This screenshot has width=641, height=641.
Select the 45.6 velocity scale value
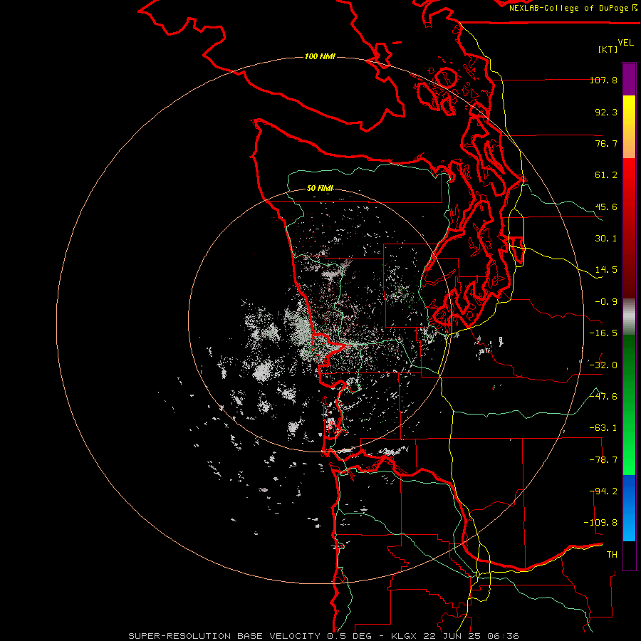(606, 207)
